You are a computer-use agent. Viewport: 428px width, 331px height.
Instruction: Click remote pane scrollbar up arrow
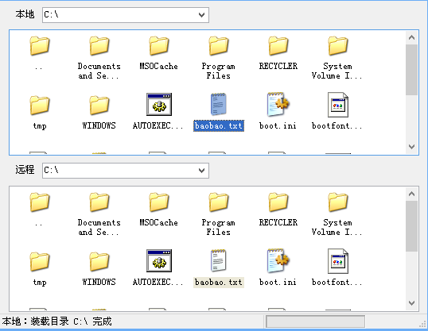pyautogui.click(x=411, y=194)
